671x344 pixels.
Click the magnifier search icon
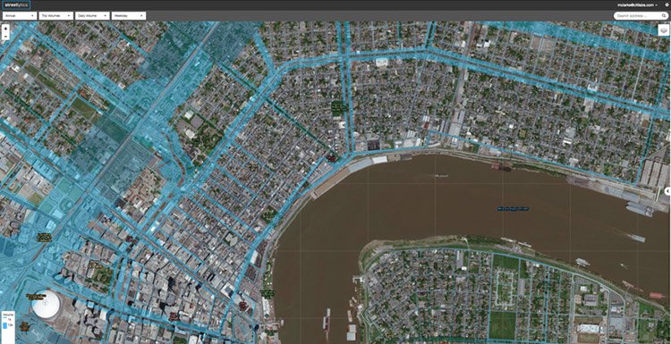tap(664, 16)
